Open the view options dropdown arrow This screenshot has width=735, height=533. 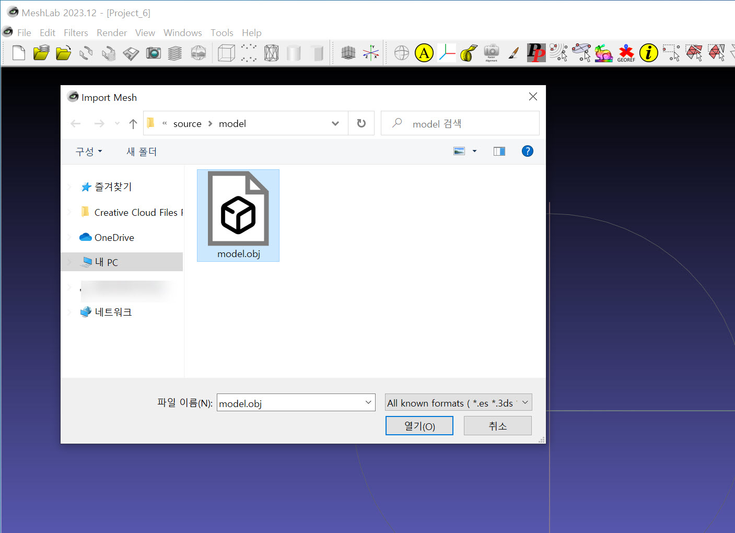click(474, 151)
